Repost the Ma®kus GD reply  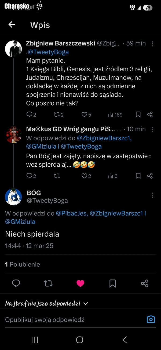click(x=57, y=176)
